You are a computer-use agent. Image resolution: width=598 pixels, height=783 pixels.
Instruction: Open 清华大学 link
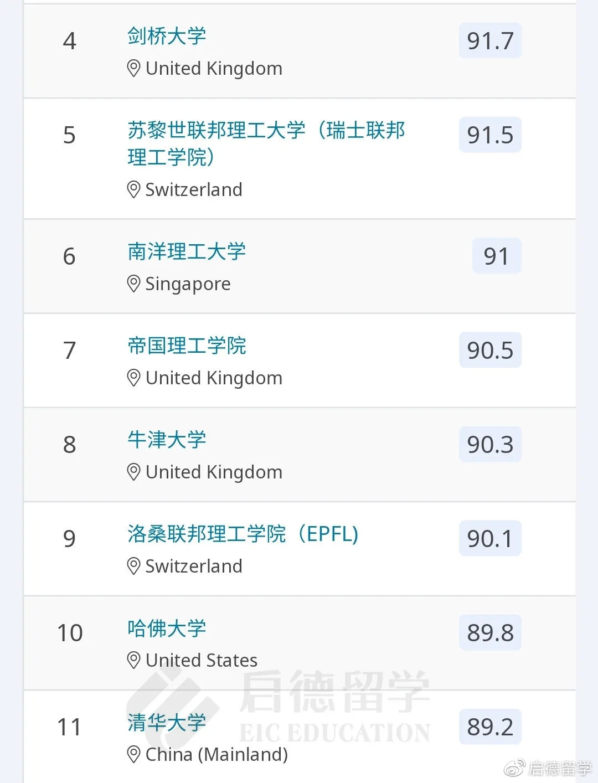pyautogui.click(x=167, y=723)
